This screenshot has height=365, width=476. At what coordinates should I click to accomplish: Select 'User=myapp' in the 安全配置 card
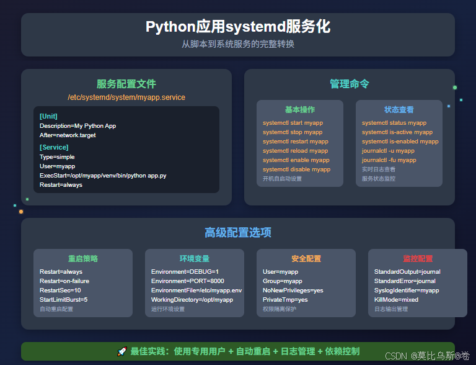click(x=281, y=272)
